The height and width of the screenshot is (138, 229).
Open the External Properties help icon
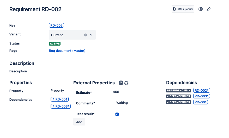tap(121, 83)
